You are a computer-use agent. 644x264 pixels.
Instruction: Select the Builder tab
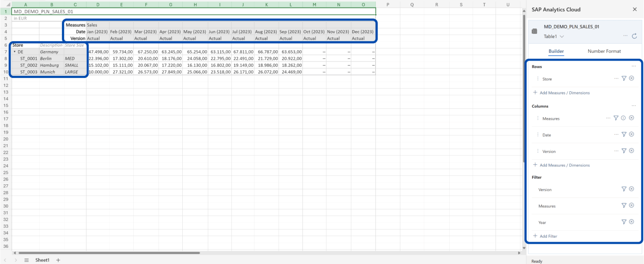556,51
